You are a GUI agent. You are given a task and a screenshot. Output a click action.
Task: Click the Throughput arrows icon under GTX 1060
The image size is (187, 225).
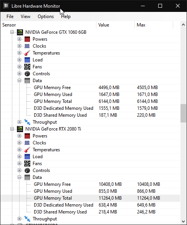coord(27,122)
